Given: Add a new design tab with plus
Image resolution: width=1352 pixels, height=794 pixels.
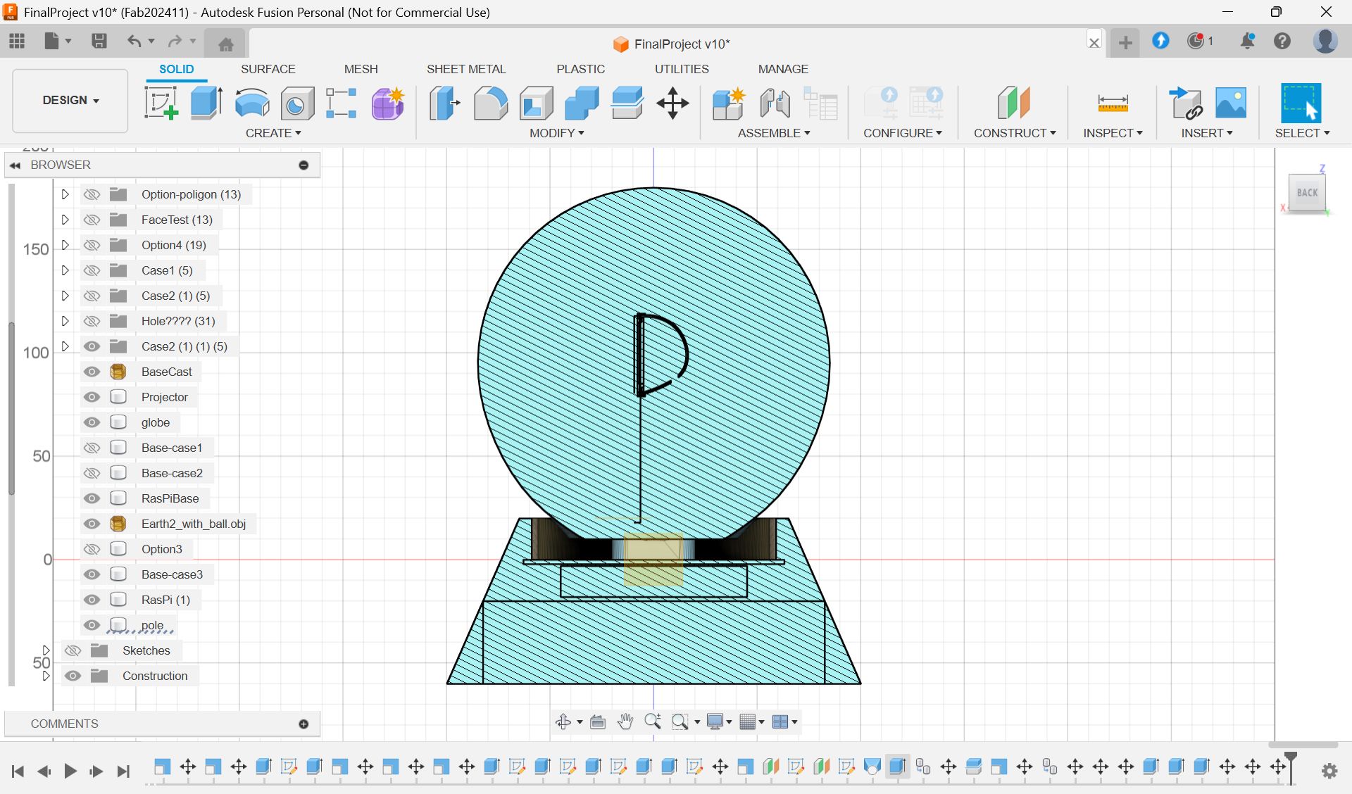Looking at the screenshot, I should pos(1125,43).
